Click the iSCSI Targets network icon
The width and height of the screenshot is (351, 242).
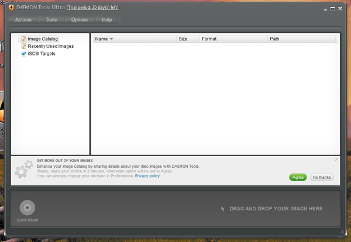[23, 54]
